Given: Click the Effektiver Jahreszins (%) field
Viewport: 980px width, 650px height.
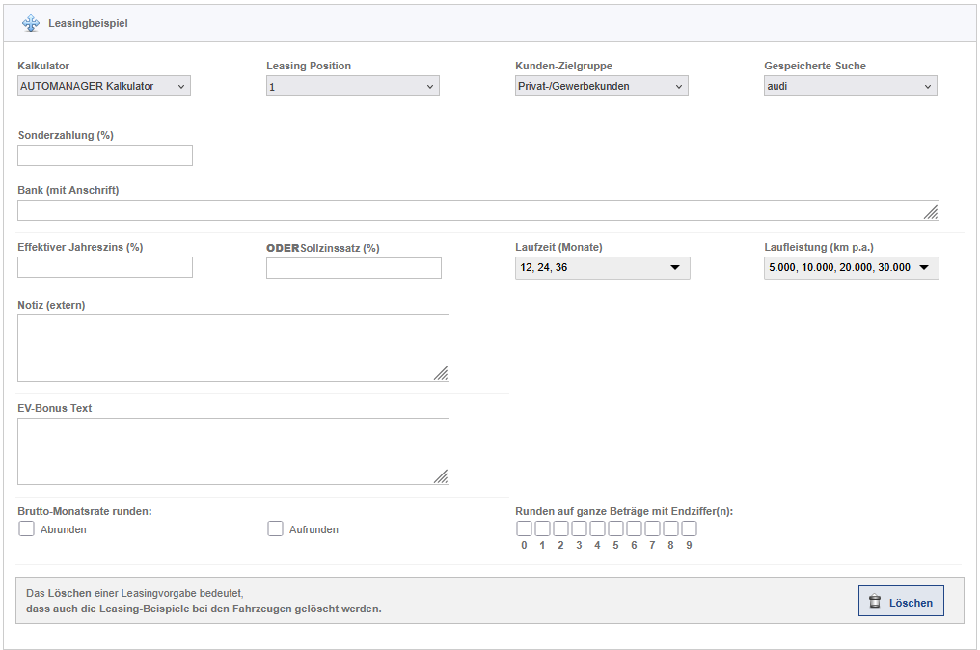Looking at the screenshot, I should coord(105,267).
